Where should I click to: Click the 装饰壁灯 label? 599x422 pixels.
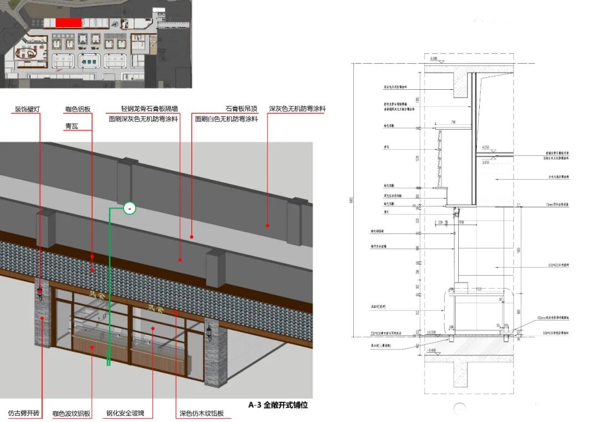[x=27, y=109]
